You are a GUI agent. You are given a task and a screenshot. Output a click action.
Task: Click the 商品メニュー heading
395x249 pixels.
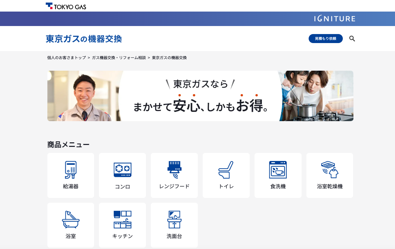tap(68, 145)
